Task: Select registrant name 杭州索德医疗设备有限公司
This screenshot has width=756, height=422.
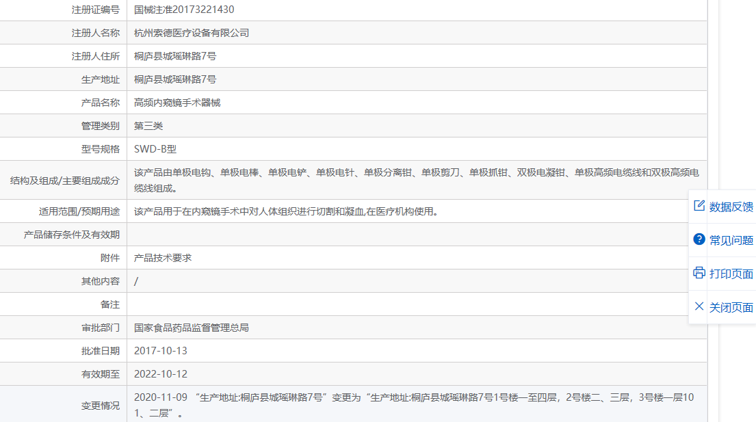Action: (192, 33)
